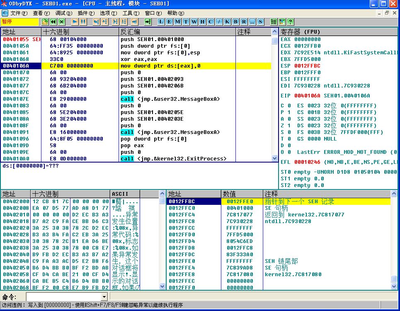Click the EIP register value 0040106A
The image size is (400, 311).
(x=308, y=96)
